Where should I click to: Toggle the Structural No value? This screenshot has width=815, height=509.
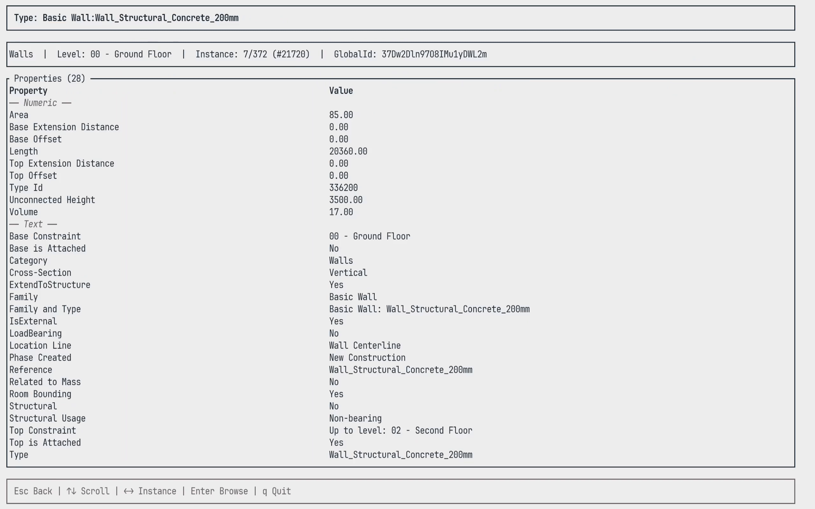tap(334, 406)
